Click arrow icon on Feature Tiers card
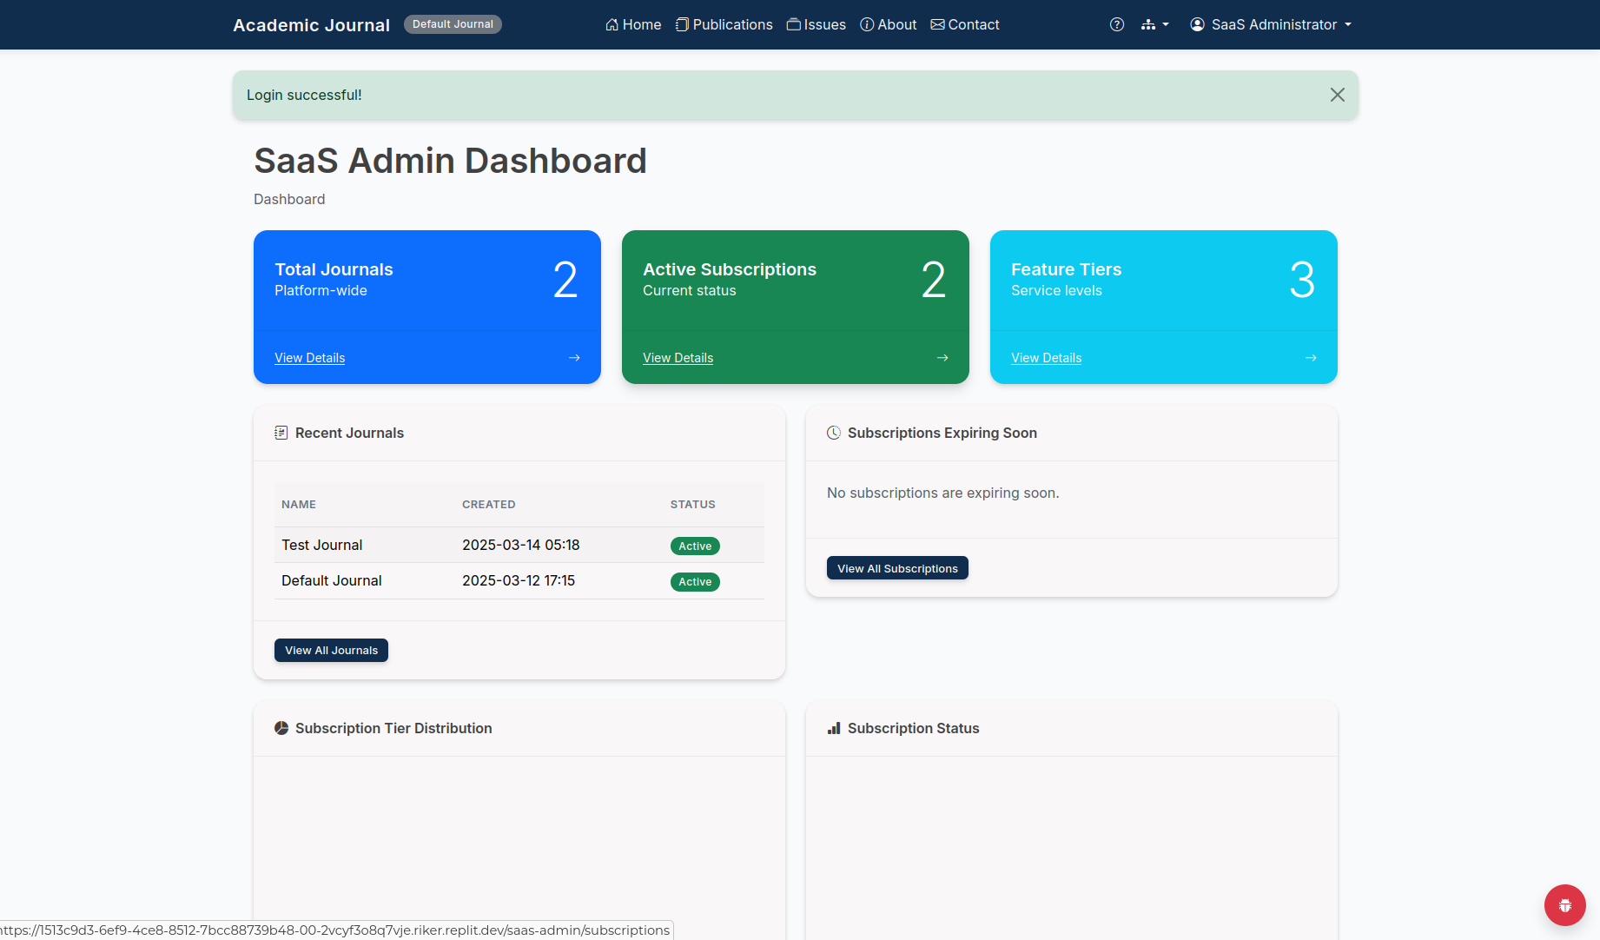 point(1311,358)
